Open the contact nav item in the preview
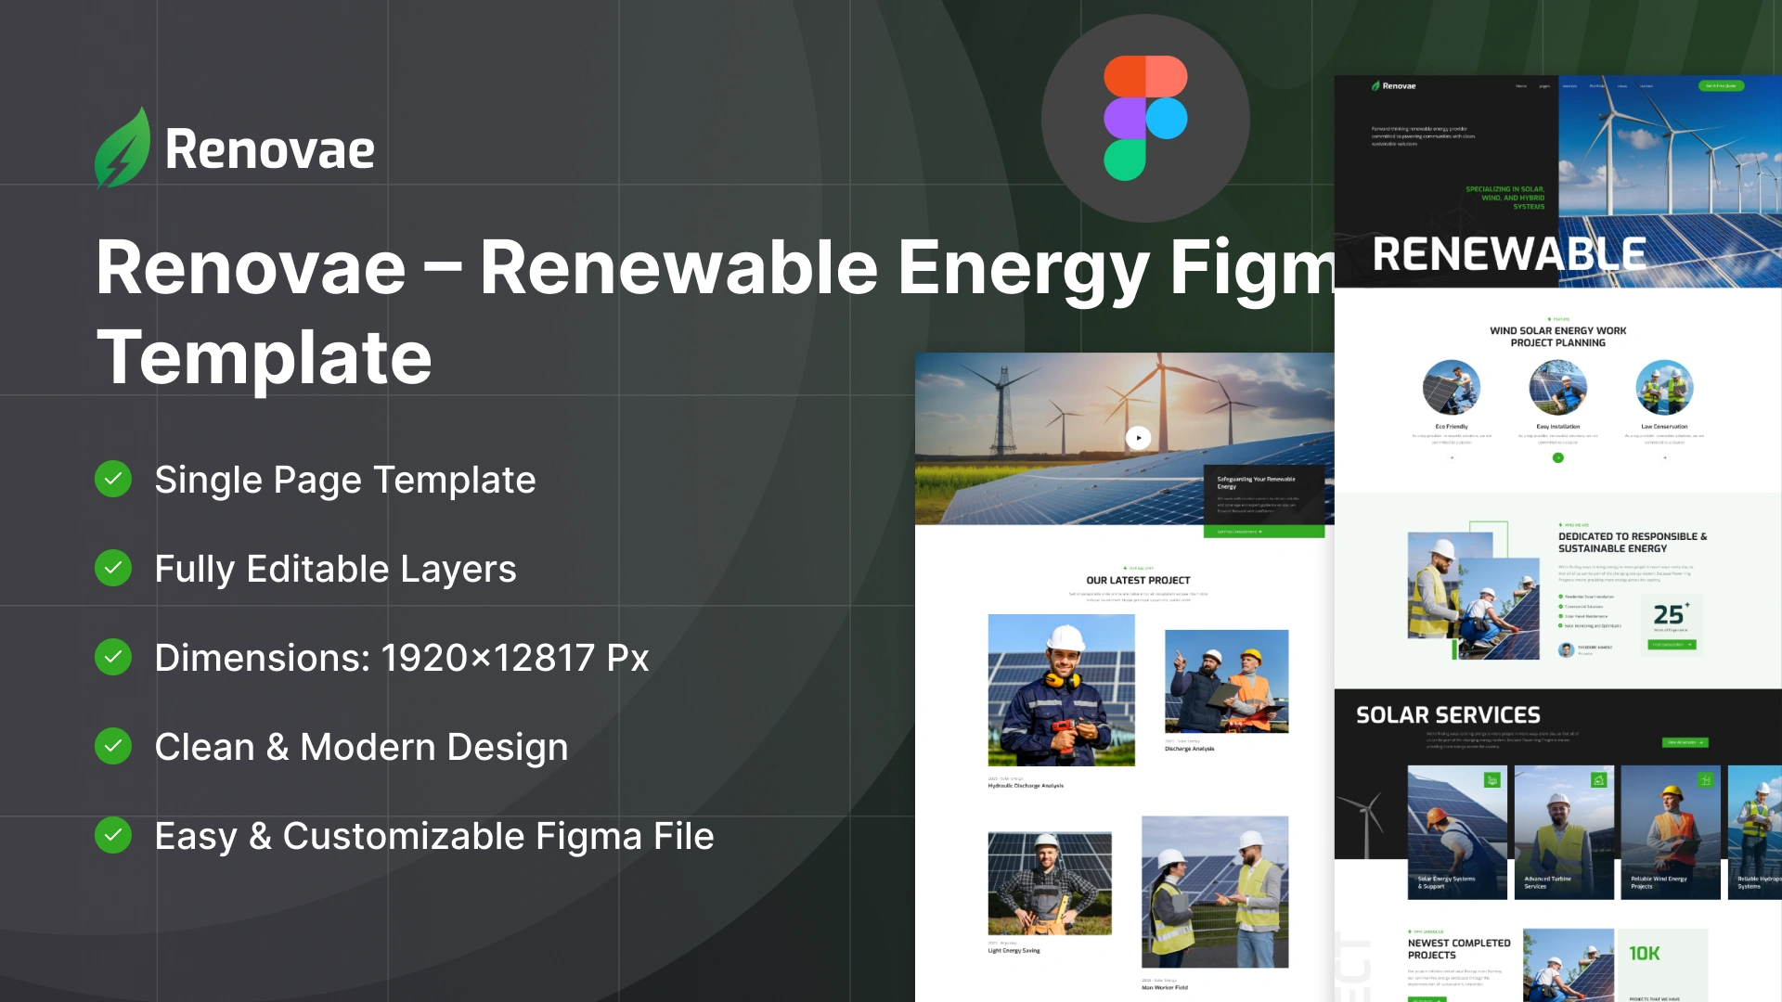Viewport: 1782px width, 1002px height. click(1646, 86)
